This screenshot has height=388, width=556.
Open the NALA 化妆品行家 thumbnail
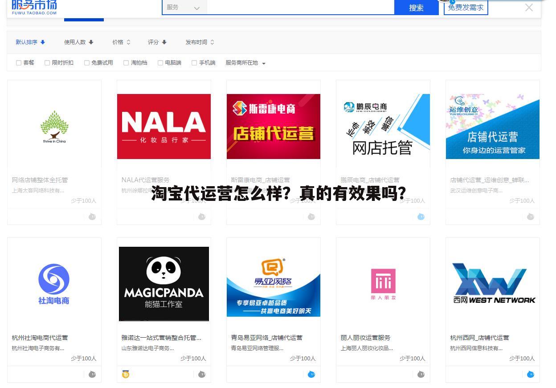(164, 127)
